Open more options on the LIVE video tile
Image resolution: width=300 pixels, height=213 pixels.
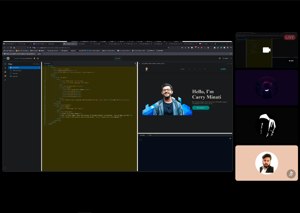pos(291,61)
